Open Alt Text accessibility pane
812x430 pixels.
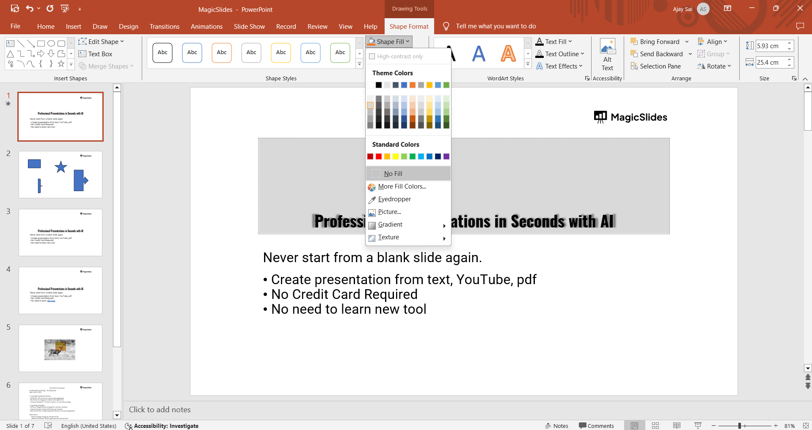coord(608,55)
